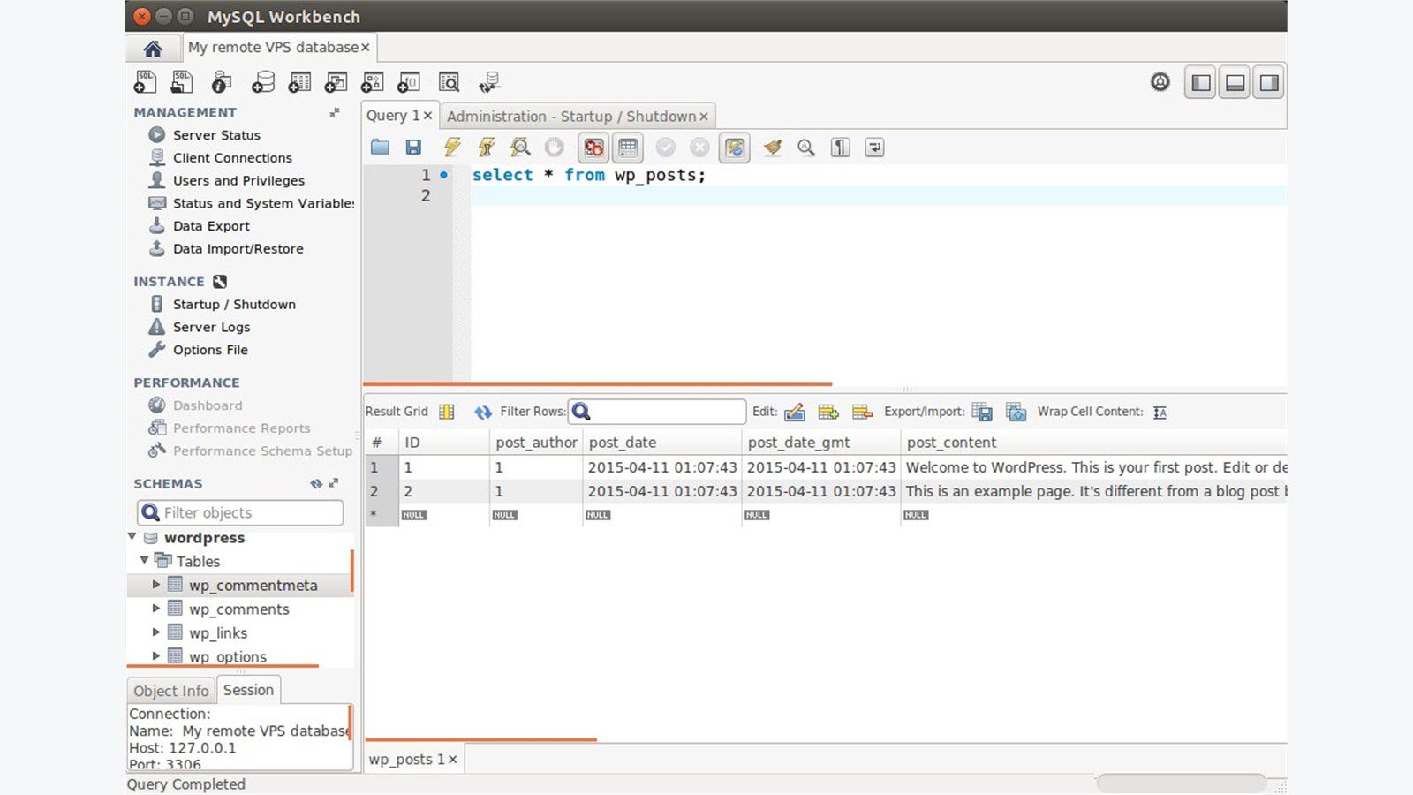Reconnect to DBMS icon
This screenshot has height=795, width=1413.
point(489,82)
